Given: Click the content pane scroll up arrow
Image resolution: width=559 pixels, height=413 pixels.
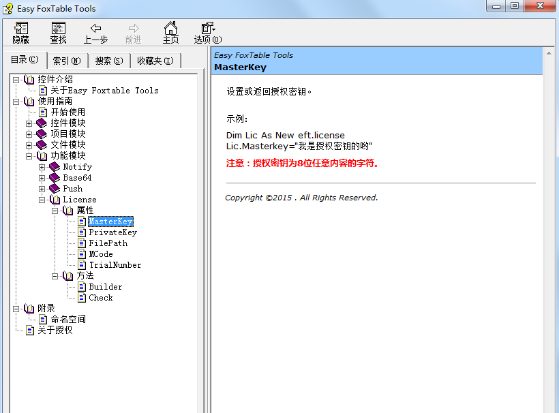Looking at the screenshot, I should [x=549, y=53].
